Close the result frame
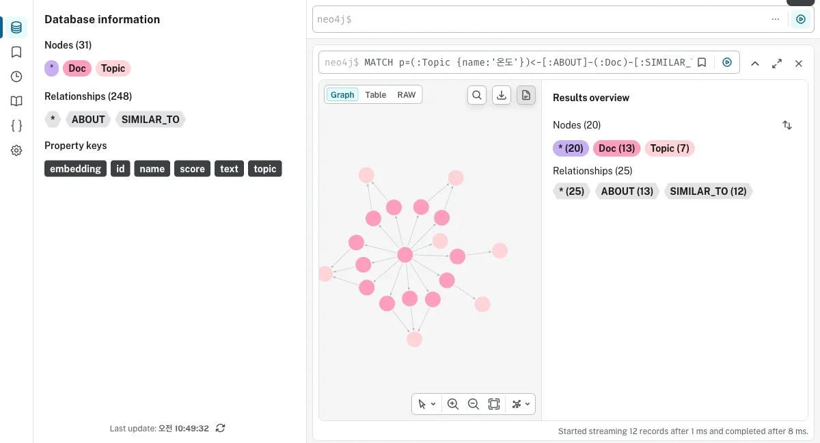The image size is (820, 443). click(798, 63)
